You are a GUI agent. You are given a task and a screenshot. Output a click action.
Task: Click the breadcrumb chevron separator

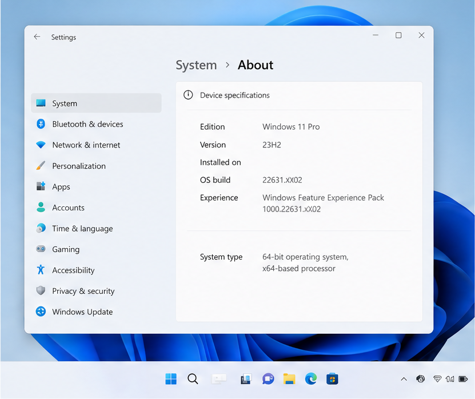[x=227, y=65]
